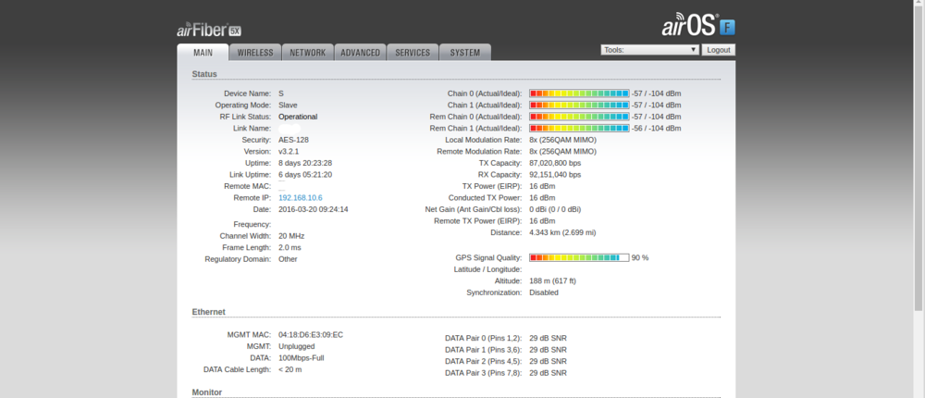
Task: Expand the Tools dropdown menu
Action: point(649,50)
